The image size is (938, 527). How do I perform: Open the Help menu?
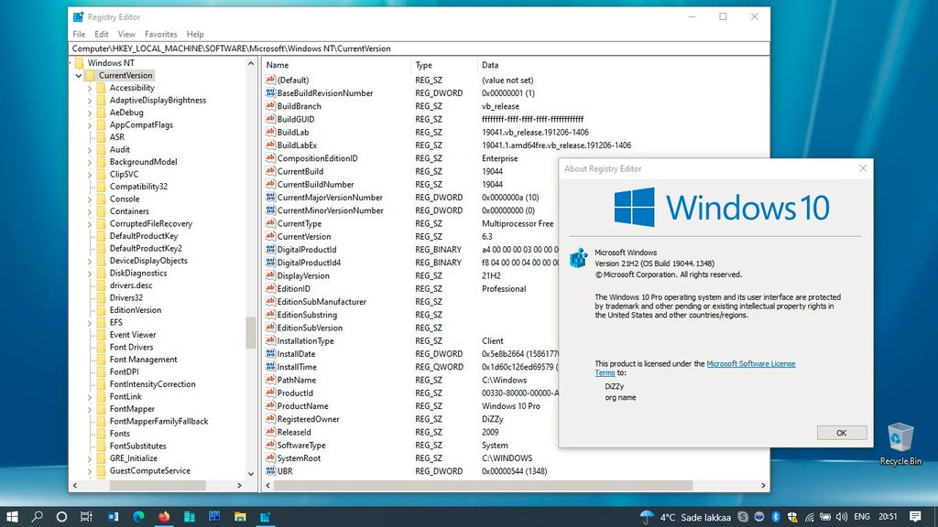coord(195,34)
